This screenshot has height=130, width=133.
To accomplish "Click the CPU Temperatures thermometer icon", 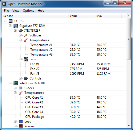I will [21, 93].
